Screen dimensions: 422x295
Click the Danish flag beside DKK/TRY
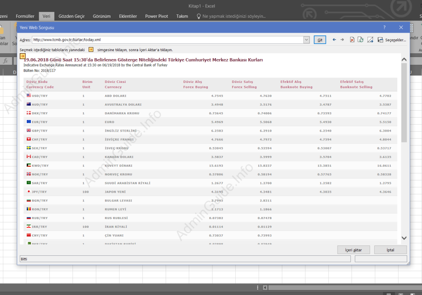click(29, 113)
